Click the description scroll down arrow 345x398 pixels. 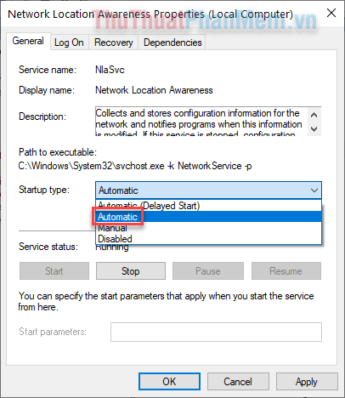tap(314, 129)
